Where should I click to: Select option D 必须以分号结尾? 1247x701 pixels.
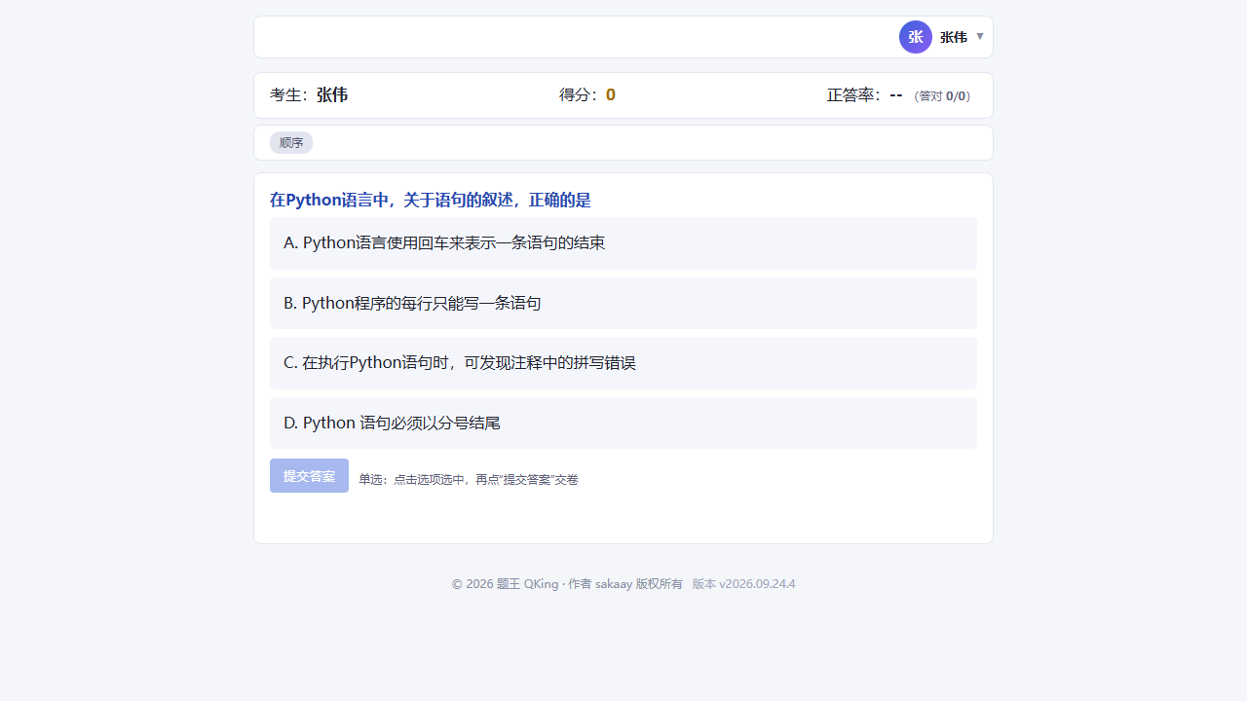(623, 423)
